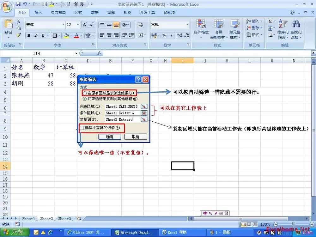Image resolution: width=316 pixels, height=237 pixels.
Task: Expand the formula bar
Action: click(x=313, y=53)
